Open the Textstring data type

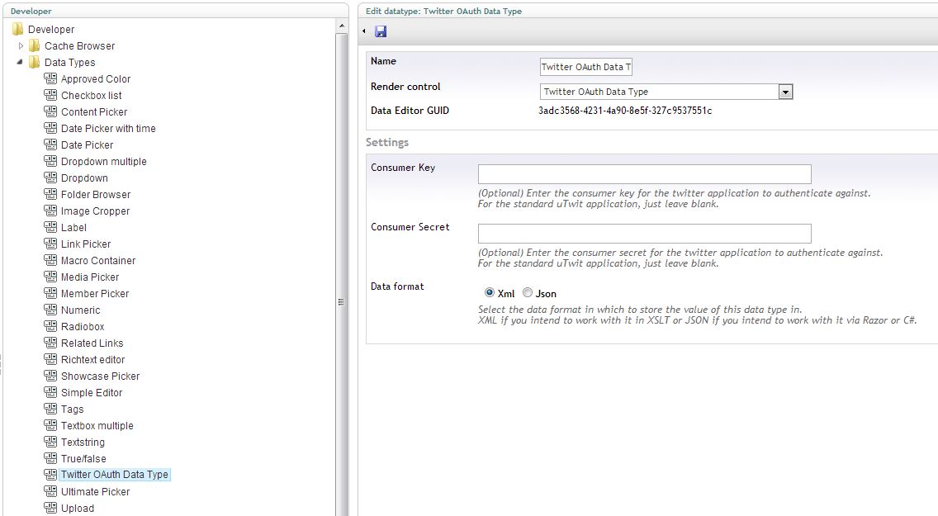point(83,442)
